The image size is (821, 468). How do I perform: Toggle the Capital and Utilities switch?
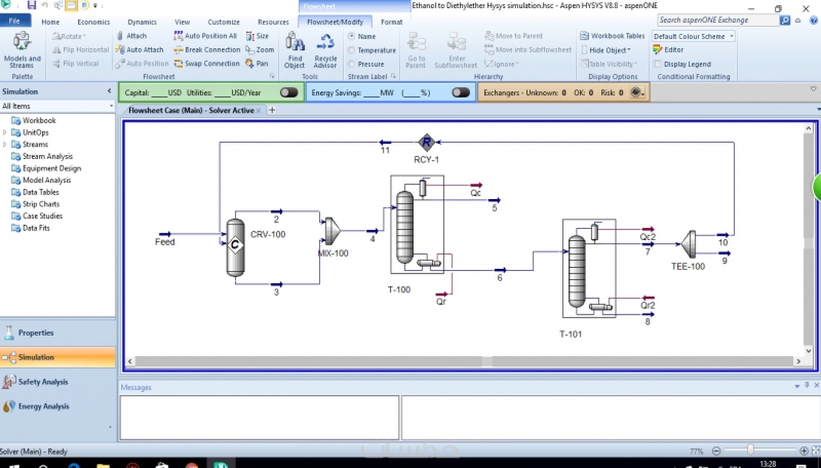(x=289, y=92)
